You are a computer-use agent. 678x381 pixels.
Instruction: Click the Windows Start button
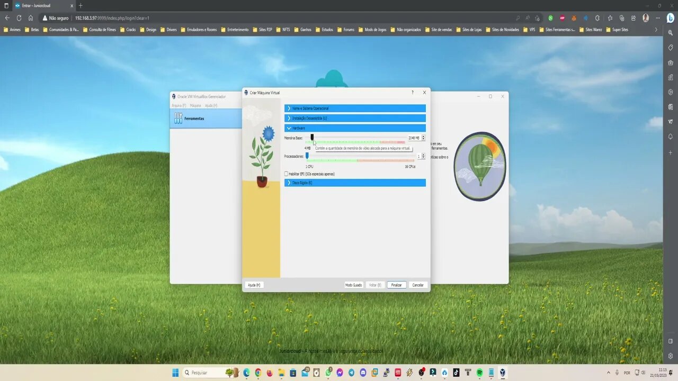pos(175,373)
